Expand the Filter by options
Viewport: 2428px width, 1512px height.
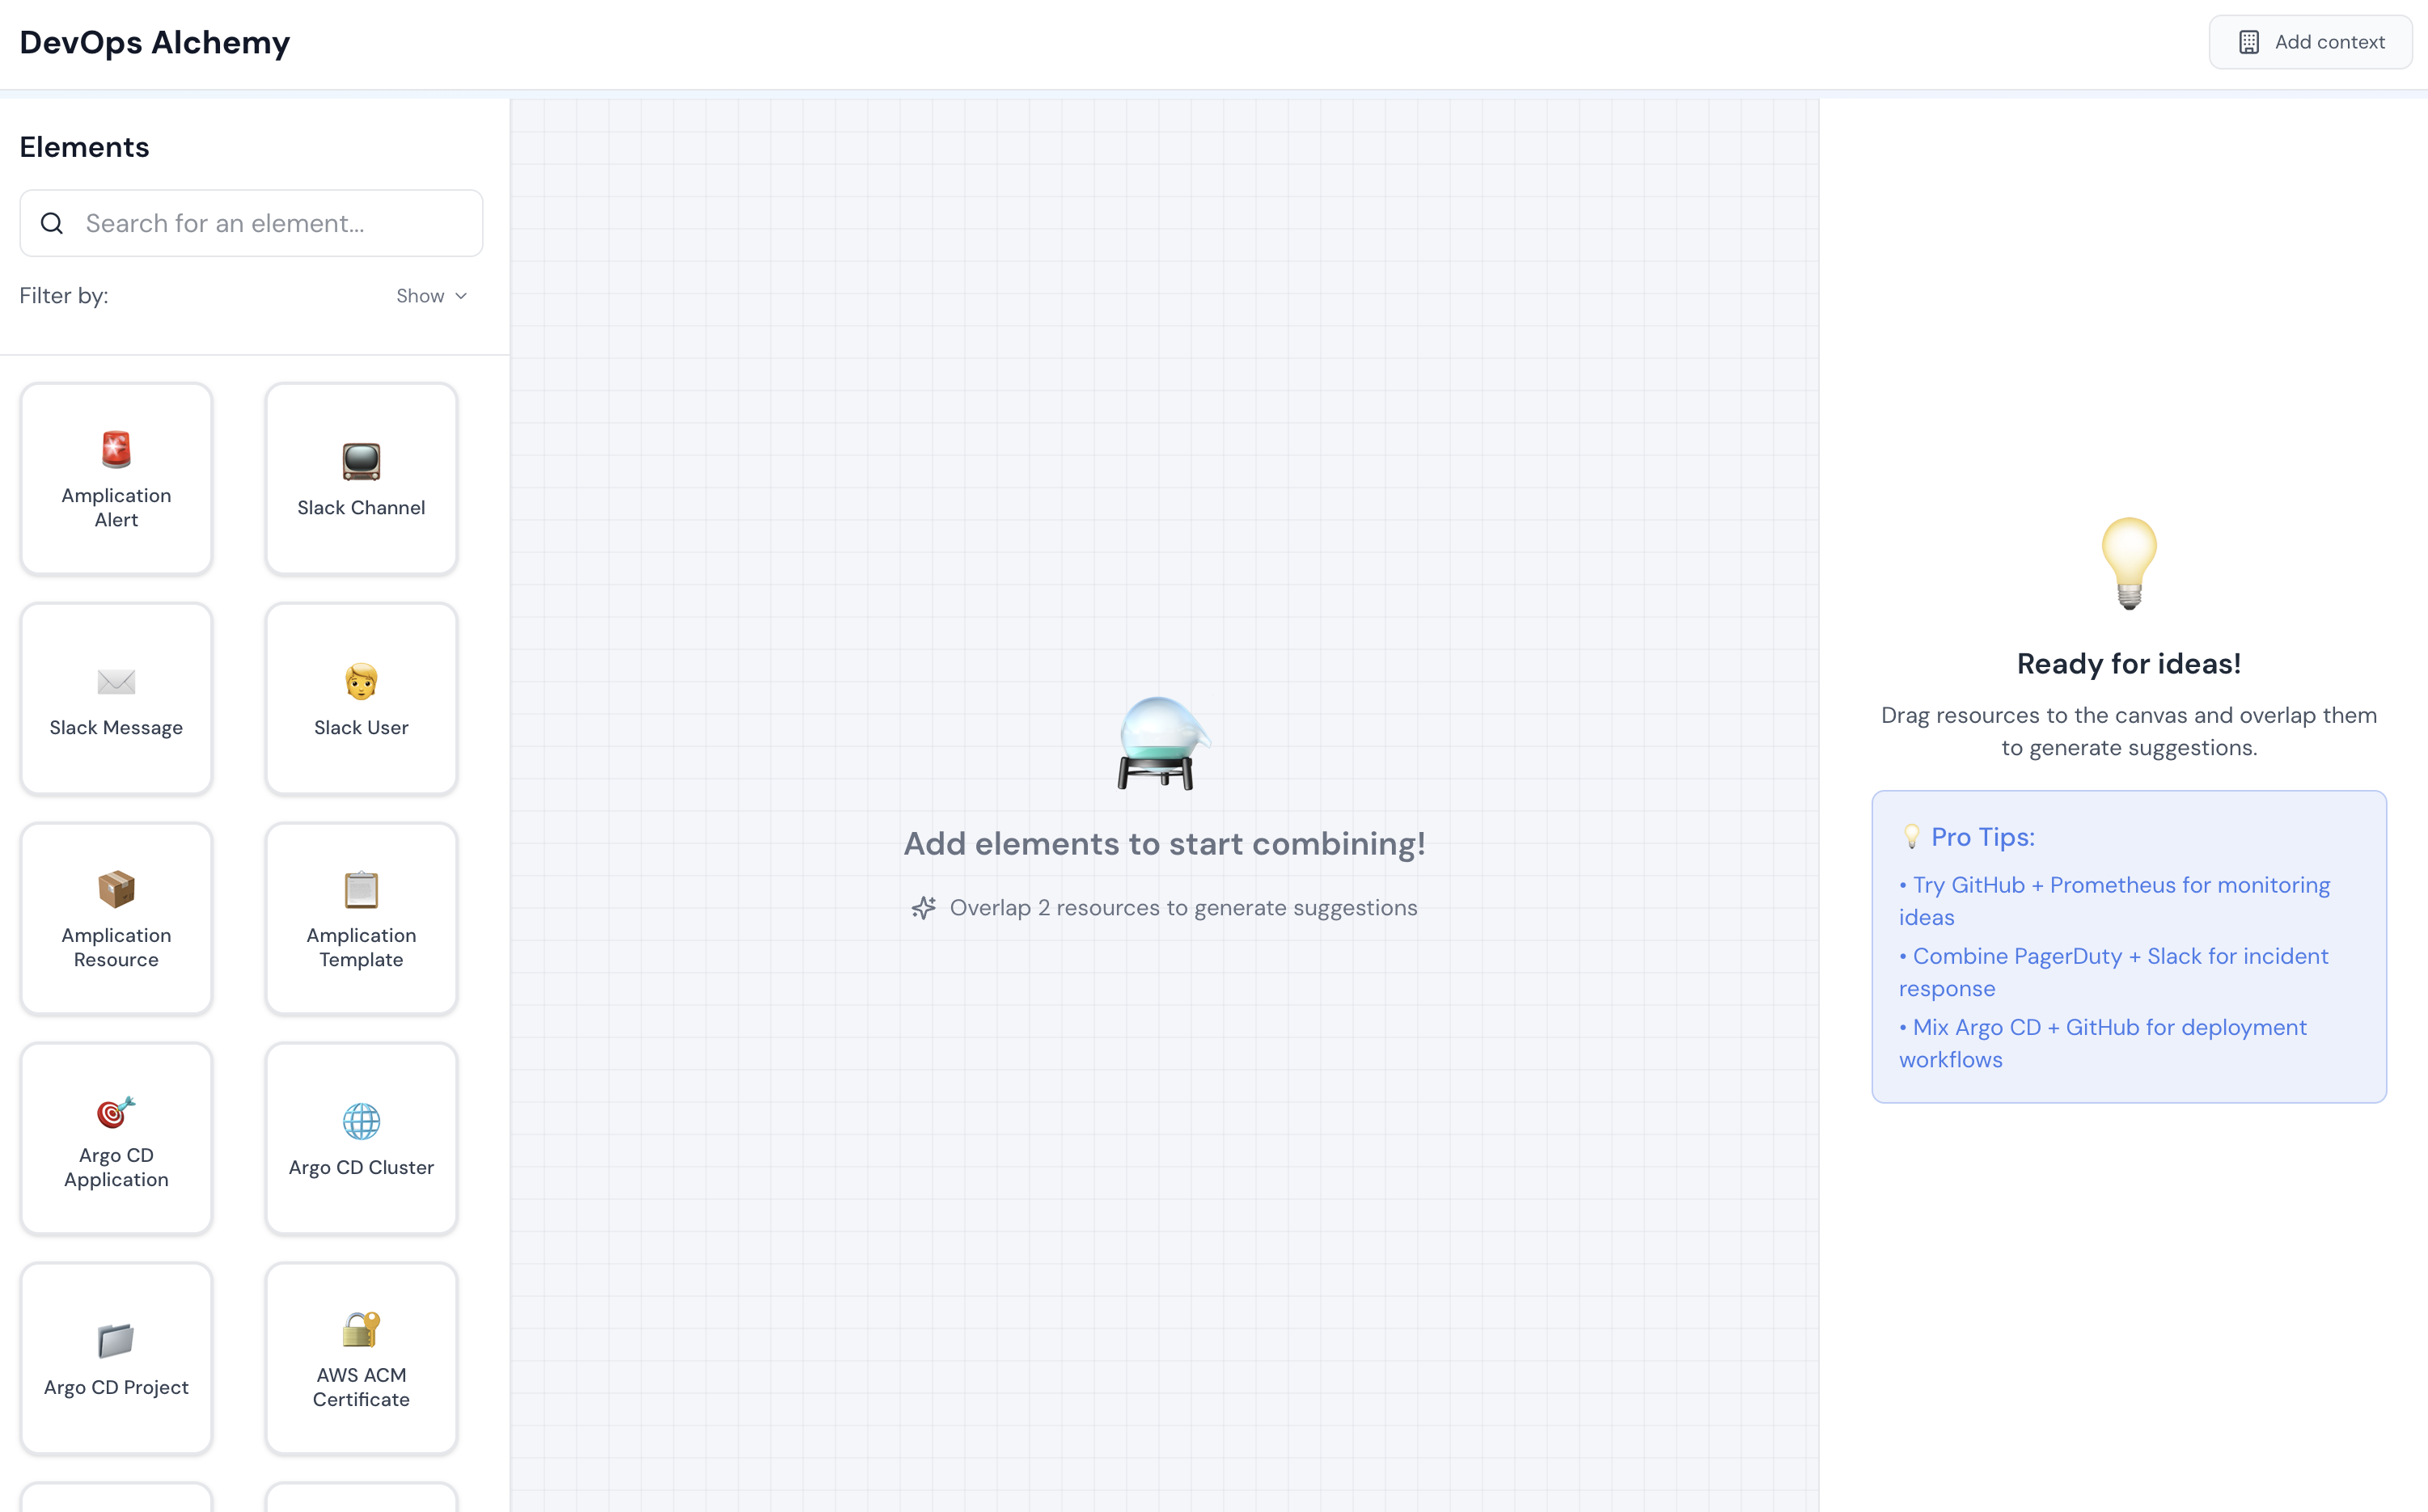(x=63, y=295)
